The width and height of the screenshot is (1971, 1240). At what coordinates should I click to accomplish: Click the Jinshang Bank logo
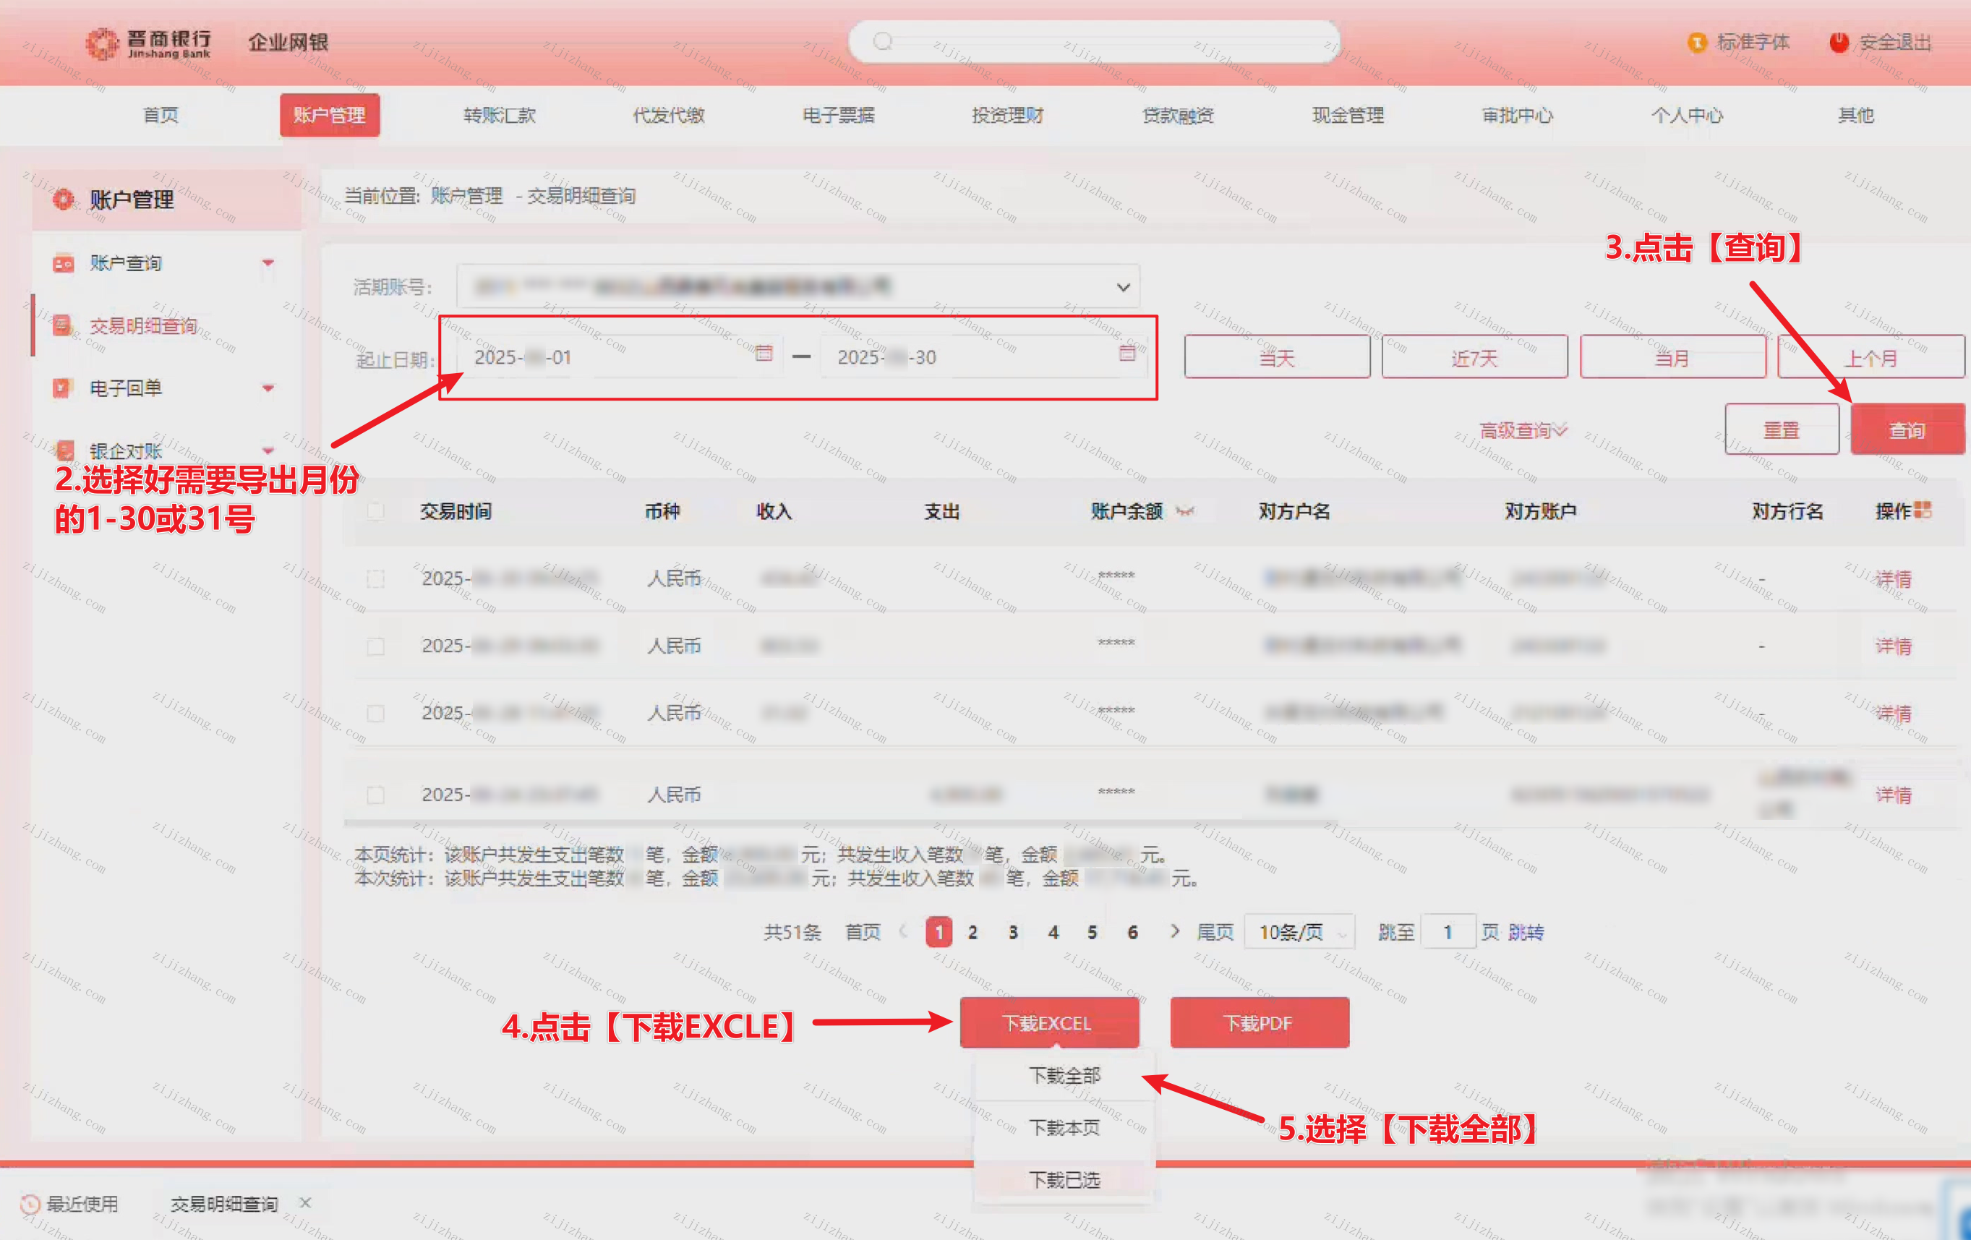pyautogui.click(x=148, y=43)
